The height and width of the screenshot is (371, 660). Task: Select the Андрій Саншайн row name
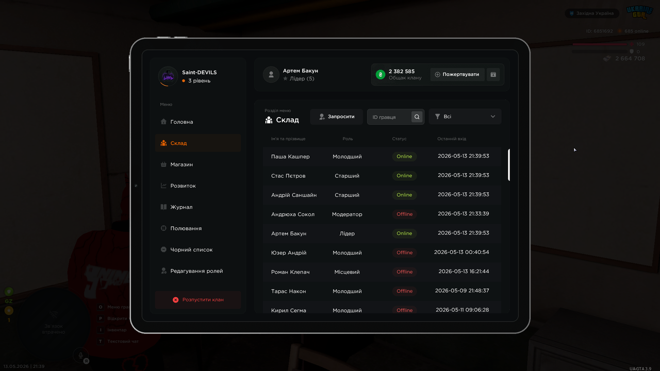tap(294, 195)
